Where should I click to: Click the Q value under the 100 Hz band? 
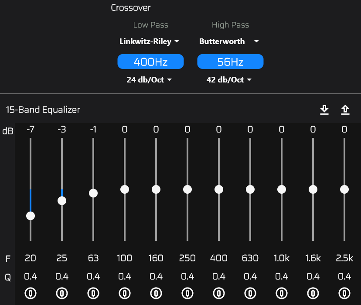coord(125,276)
